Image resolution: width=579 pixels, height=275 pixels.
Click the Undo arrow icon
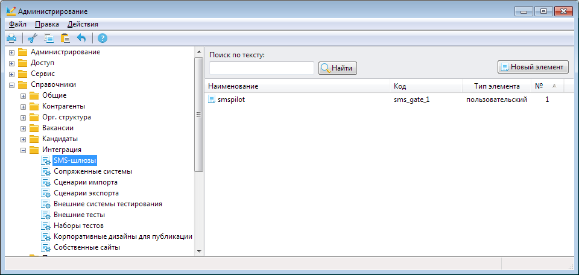point(81,39)
